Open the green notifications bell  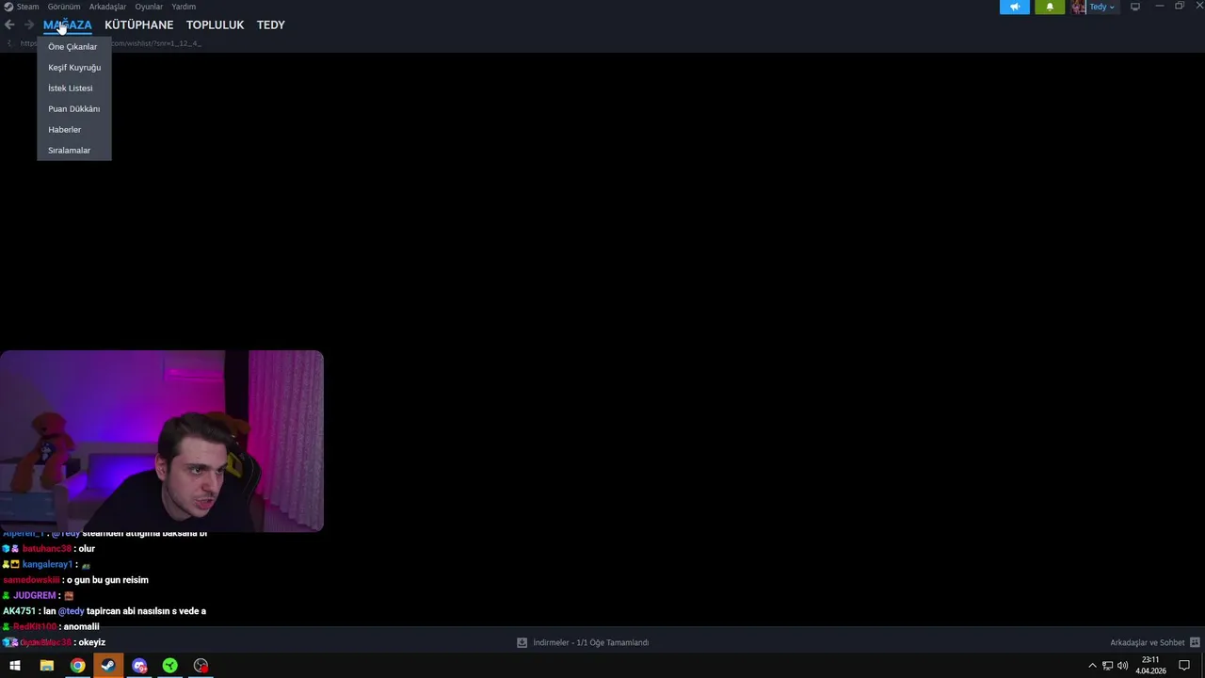point(1050,7)
